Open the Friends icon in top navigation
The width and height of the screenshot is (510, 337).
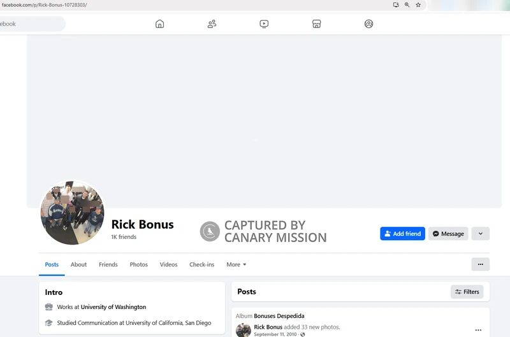click(x=212, y=24)
